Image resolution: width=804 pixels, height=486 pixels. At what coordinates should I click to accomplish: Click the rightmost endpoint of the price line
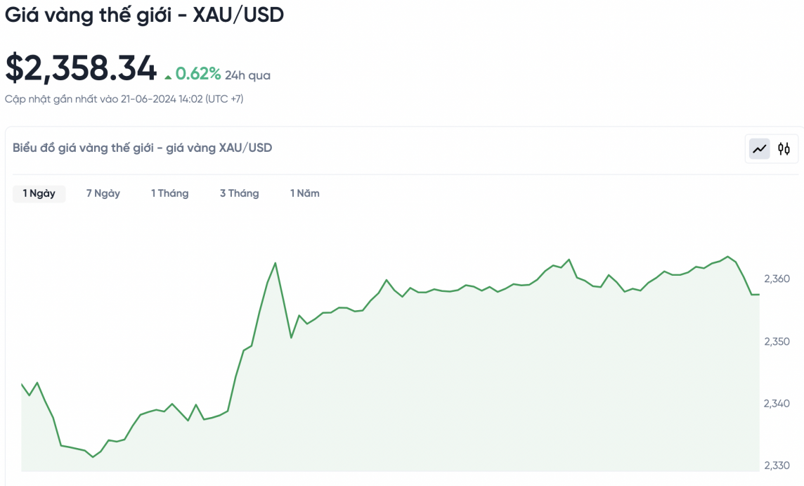point(758,294)
